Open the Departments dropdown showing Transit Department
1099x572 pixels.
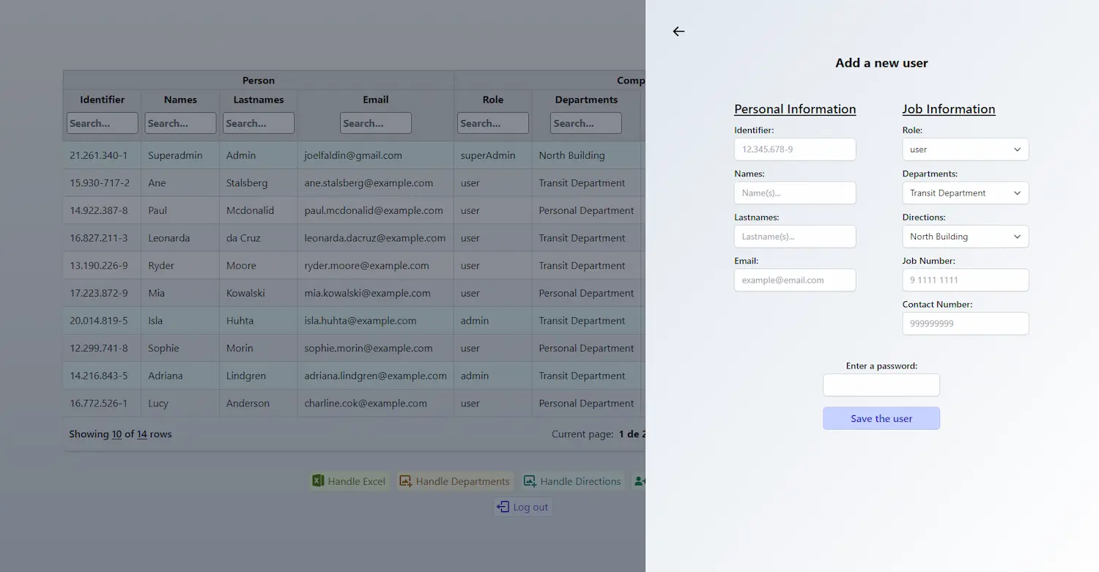(x=965, y=193)
